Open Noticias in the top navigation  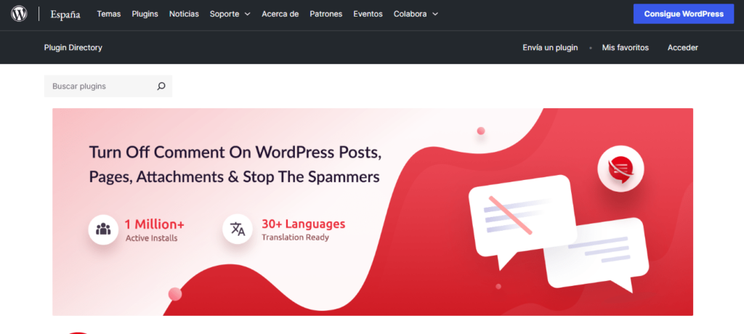184,14
